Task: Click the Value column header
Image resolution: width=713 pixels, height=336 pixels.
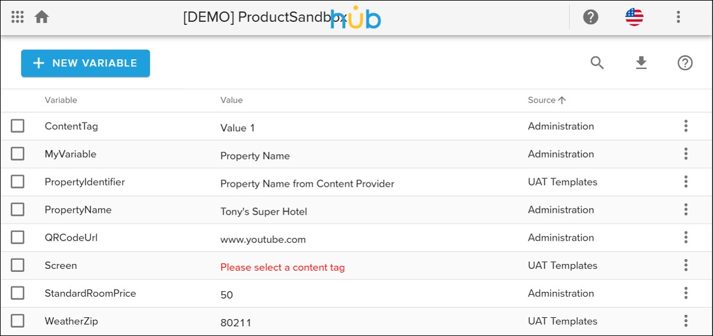Action: [x=231, y=100]
